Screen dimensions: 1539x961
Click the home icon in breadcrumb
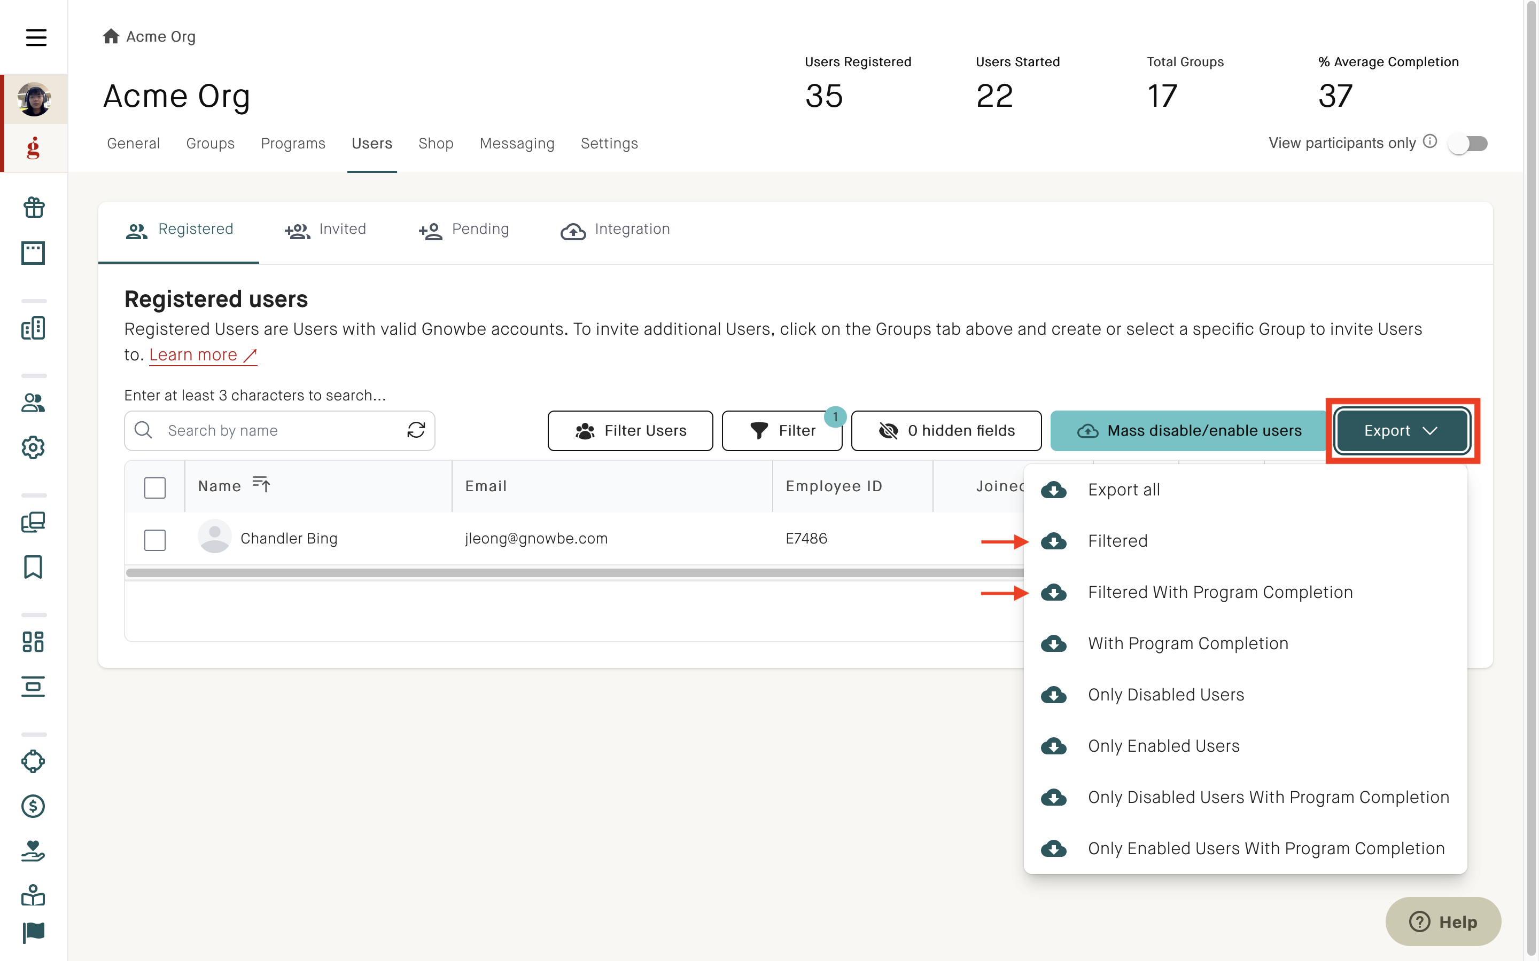coord(111,36)
